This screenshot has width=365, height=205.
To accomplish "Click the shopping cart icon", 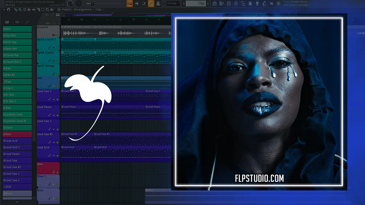I will point(278,3).
